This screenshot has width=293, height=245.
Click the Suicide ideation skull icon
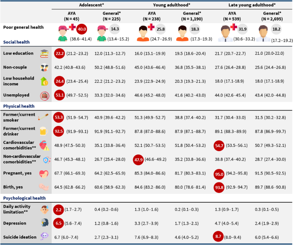pyautogui.click(x=44, y=236)
